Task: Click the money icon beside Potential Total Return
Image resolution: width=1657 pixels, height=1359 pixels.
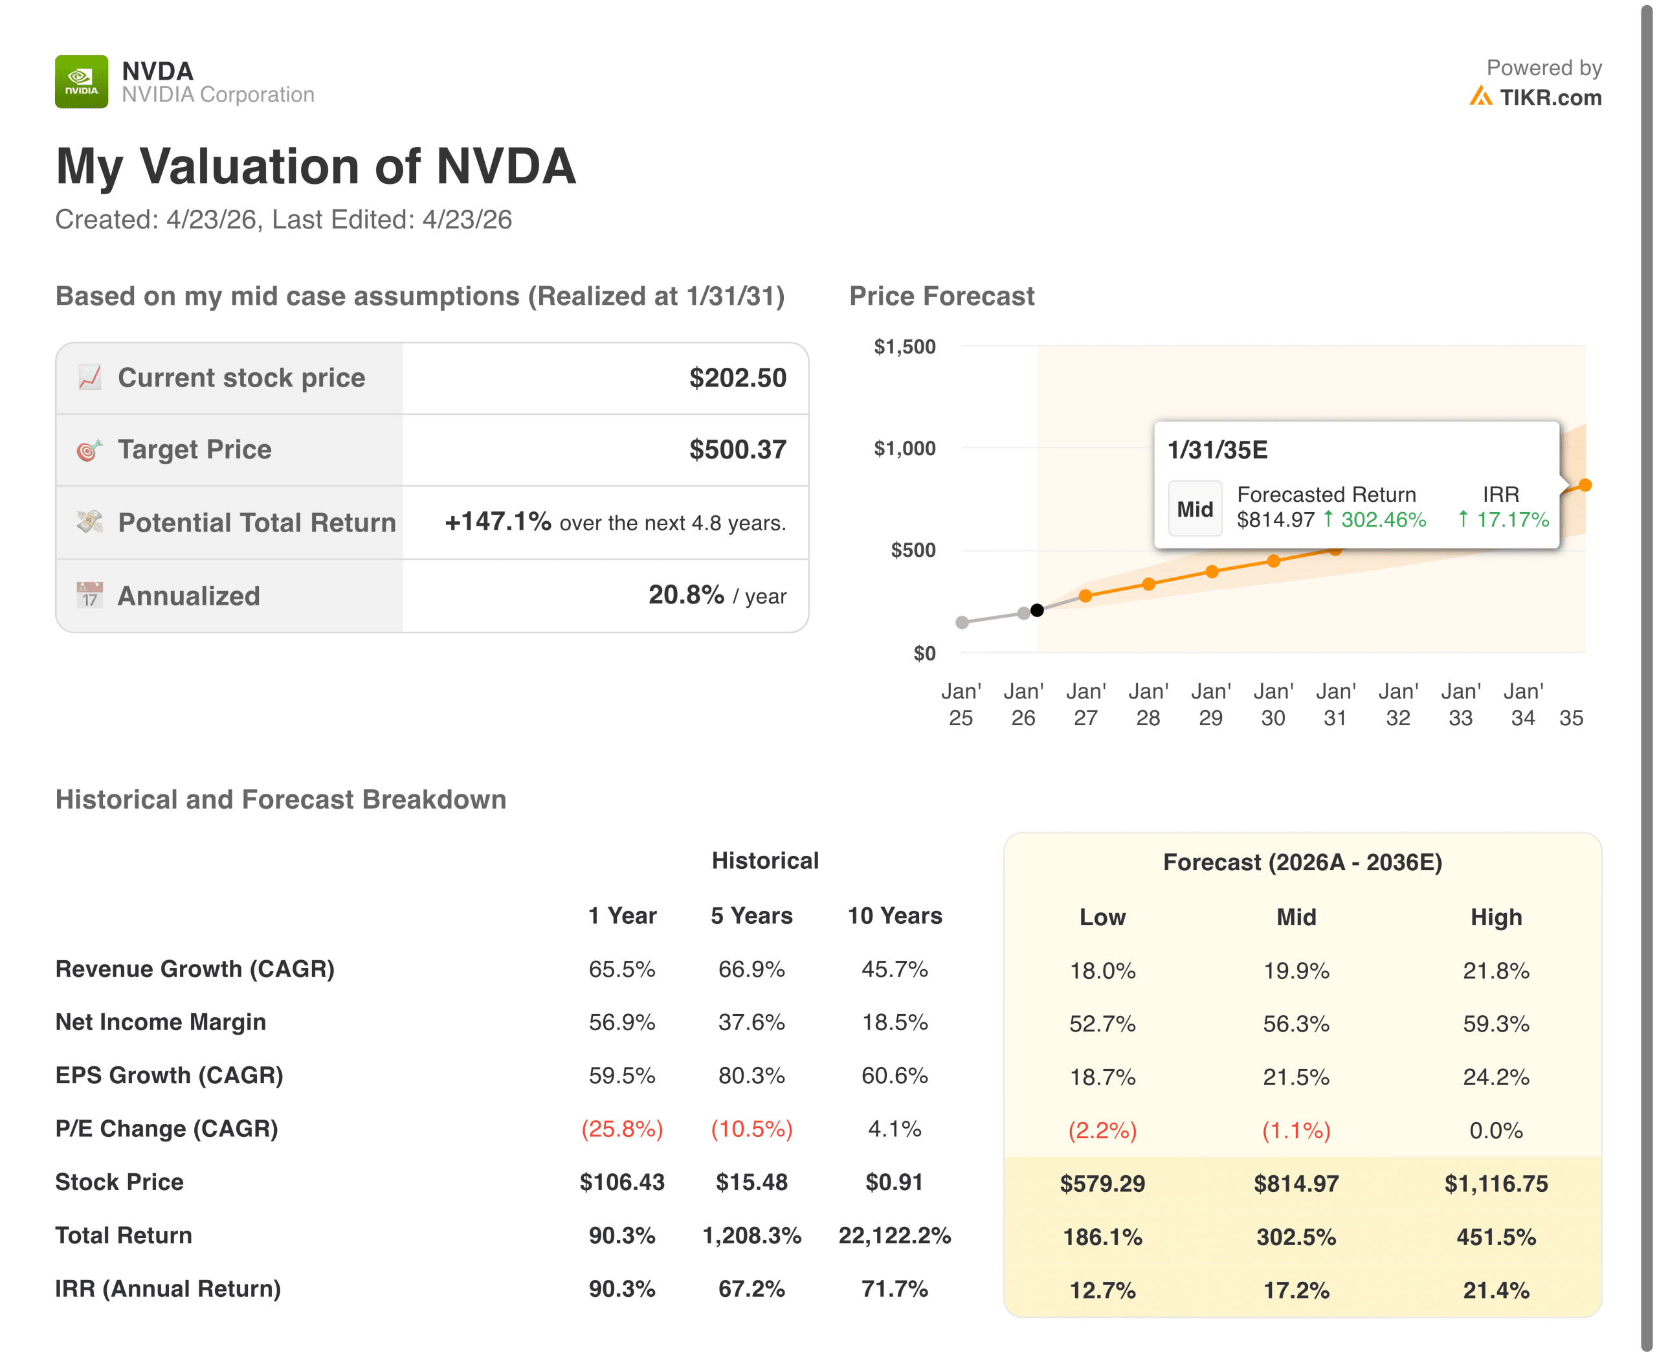Action: pos(90,521)
